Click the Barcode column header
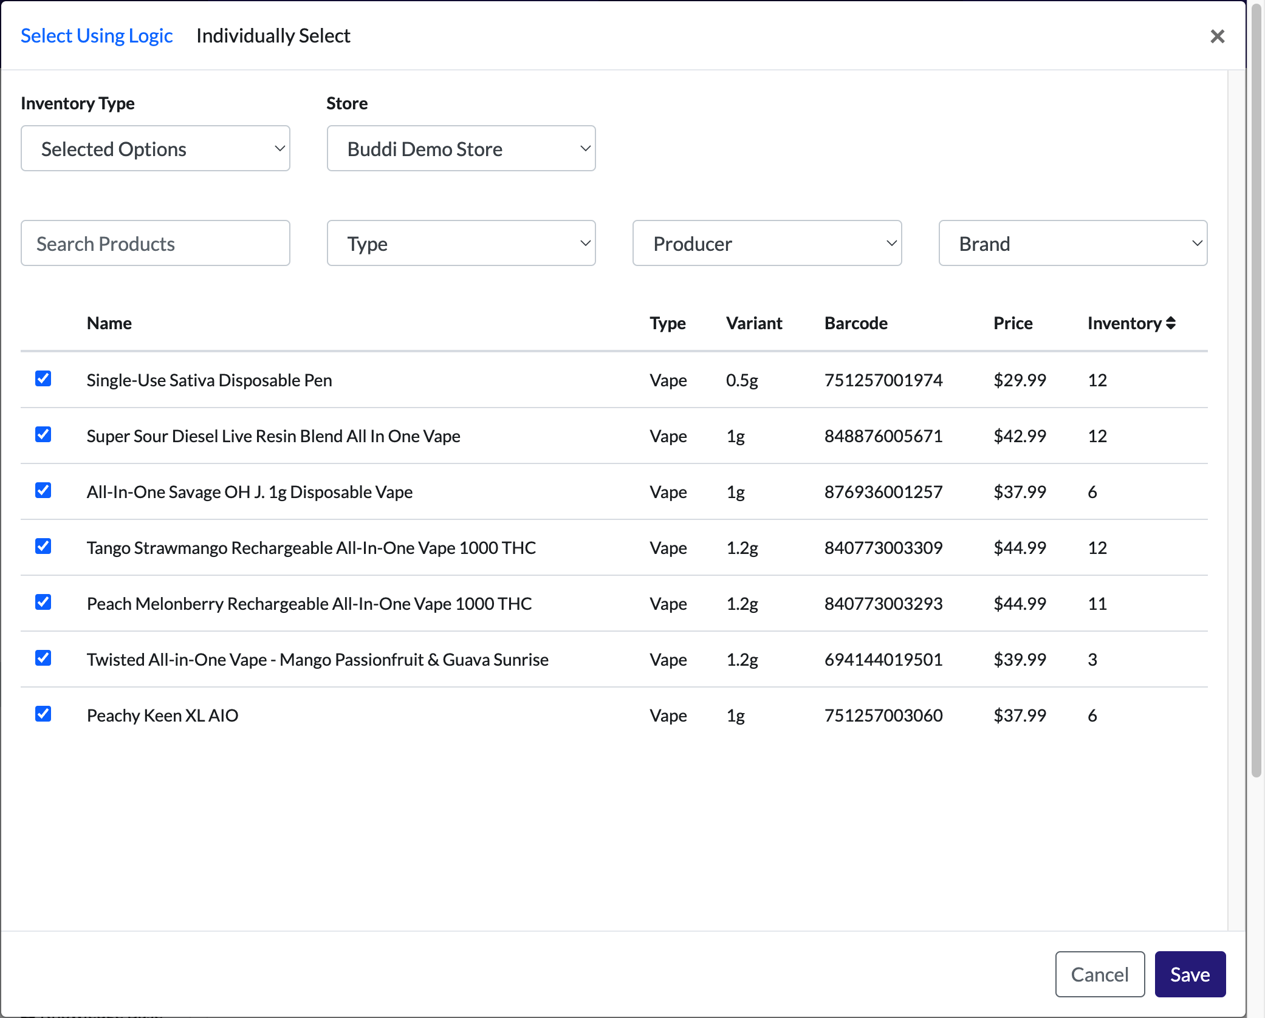Viewport: 1265px width, 1018px height. click(856, 323)
